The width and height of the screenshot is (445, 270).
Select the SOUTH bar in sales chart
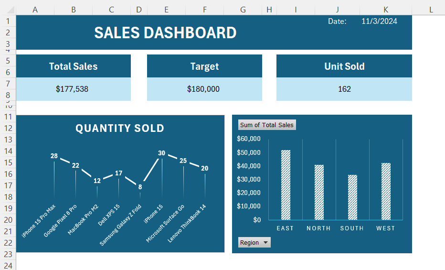click(352, 197)
